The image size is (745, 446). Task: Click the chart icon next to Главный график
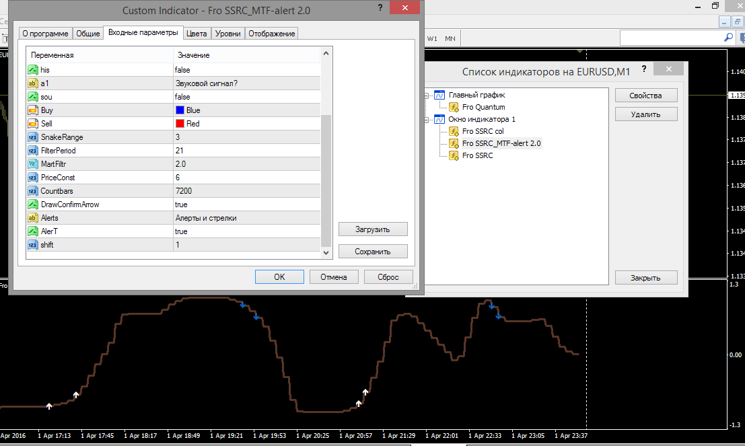pos(439,95)
